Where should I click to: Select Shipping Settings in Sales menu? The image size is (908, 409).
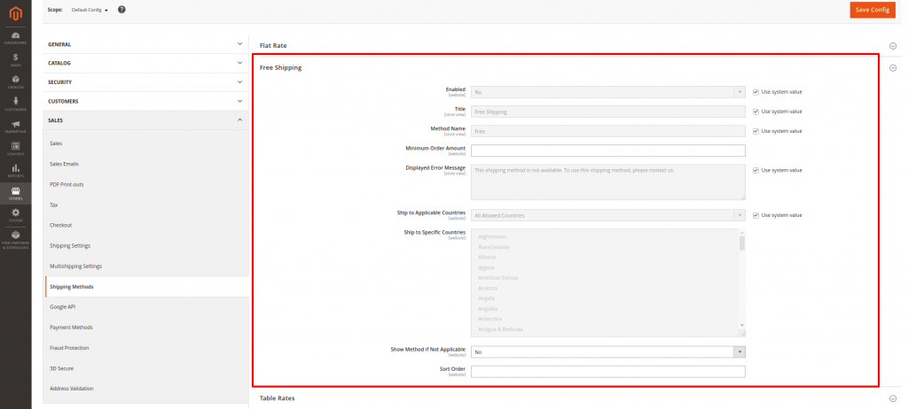pyautogui.click(x=70, y=245)
